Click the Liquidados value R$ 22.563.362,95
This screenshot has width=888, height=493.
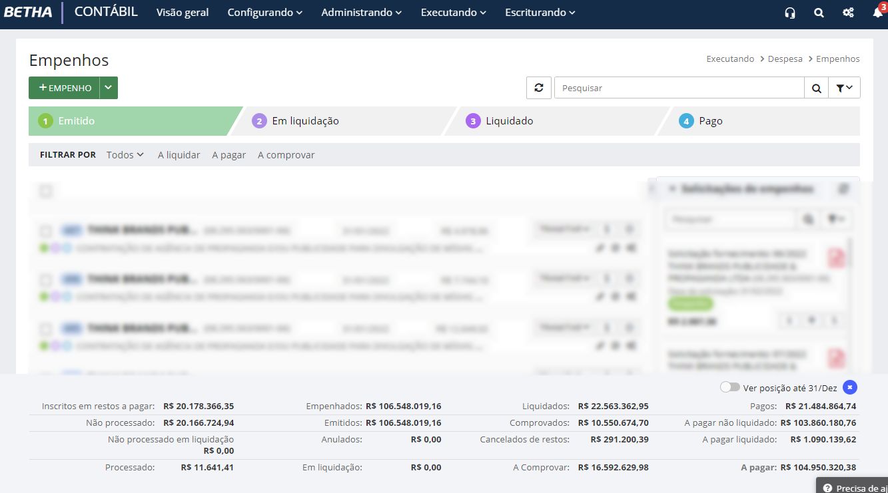tap(614, 406)
